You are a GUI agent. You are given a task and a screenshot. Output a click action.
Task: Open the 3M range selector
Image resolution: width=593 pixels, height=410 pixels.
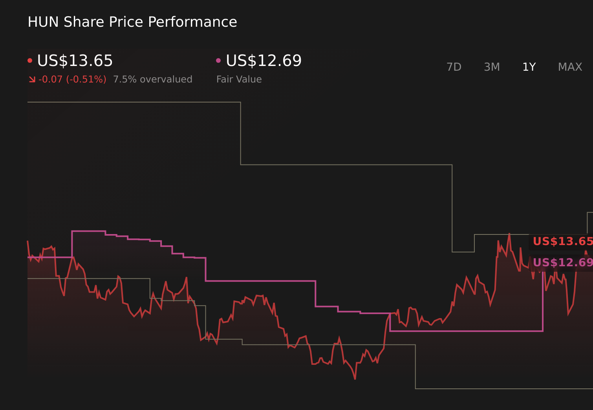pos(492,67)
